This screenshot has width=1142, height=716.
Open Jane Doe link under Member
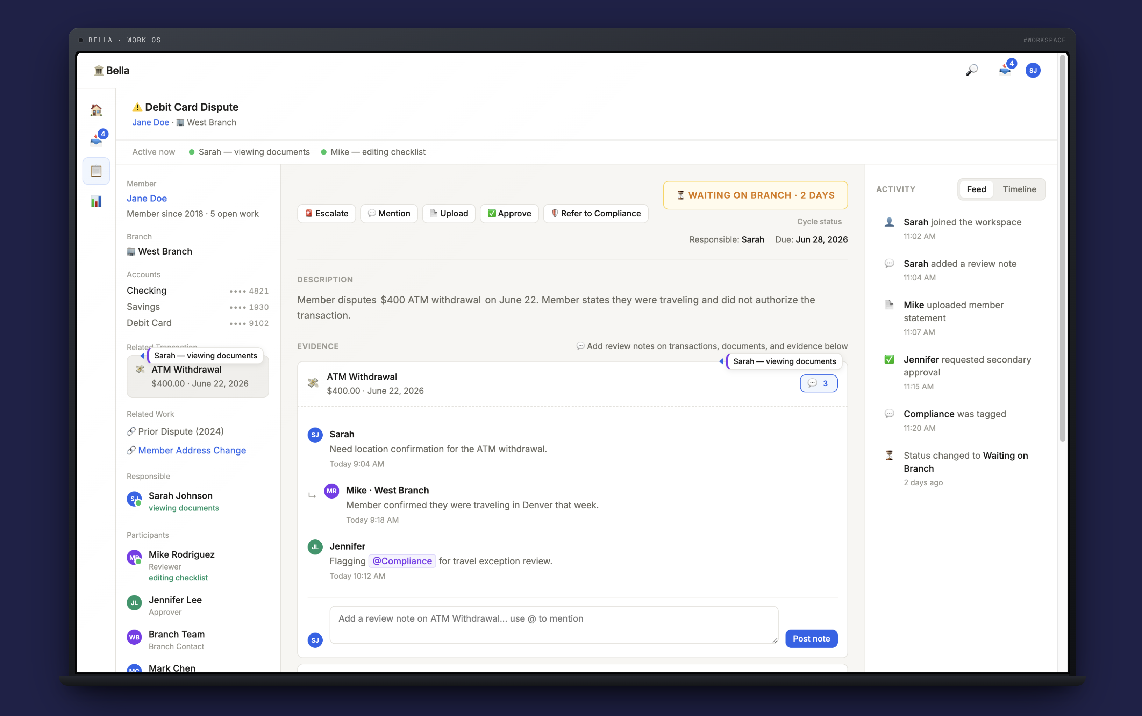147,198
